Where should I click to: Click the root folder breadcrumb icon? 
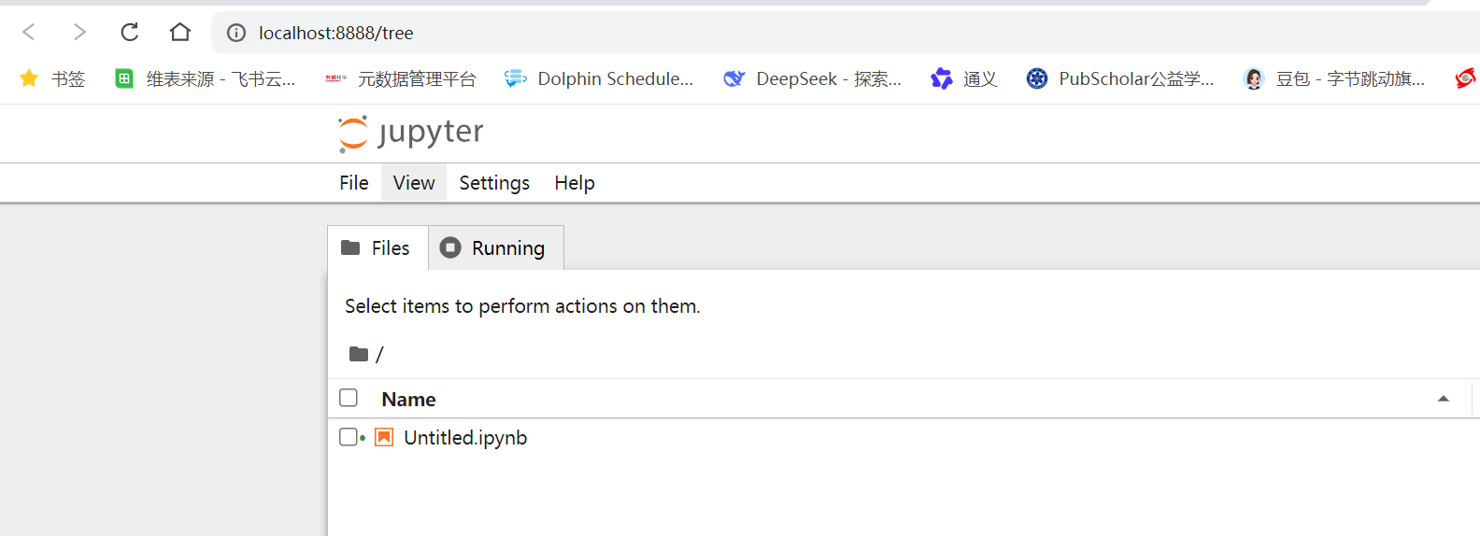pyautogui.click(x=359, y=354)
